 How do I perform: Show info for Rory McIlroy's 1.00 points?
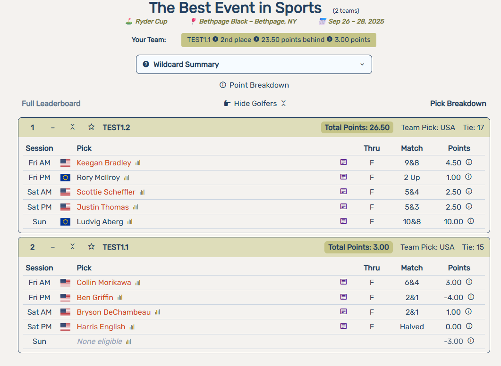click(x=468, y=177)
